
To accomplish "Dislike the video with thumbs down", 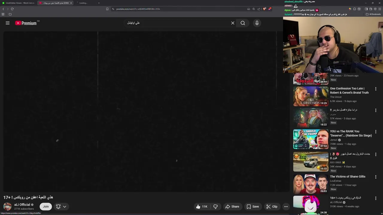I will tap(215, 207).
